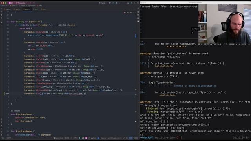The height and width of the screenshot is (141, 251).
Task: Open the LF line separator selector
Action: (71, 138)
